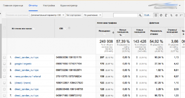
Task: Click CID value 1090152851.1394257820
Action: [69, 83]
